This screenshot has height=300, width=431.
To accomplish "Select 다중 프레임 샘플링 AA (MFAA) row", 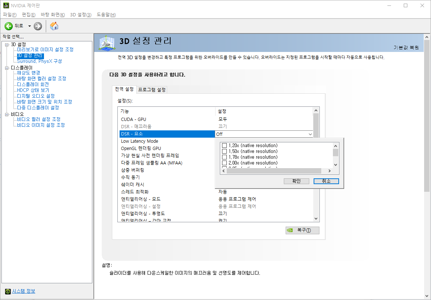I will pyautogui.click(x=167, y=163).
